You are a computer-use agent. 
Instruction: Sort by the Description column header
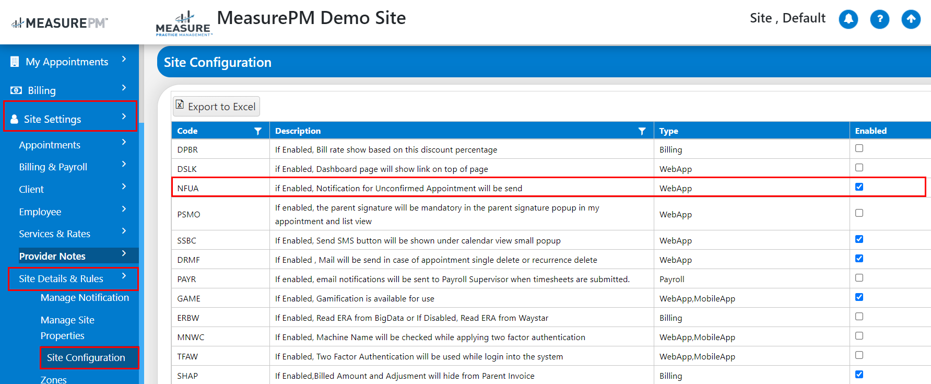pos(298,131)
